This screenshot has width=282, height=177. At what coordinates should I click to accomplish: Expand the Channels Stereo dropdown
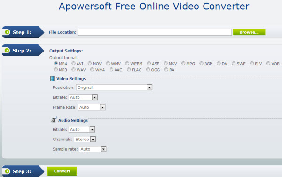coord(85,139)
